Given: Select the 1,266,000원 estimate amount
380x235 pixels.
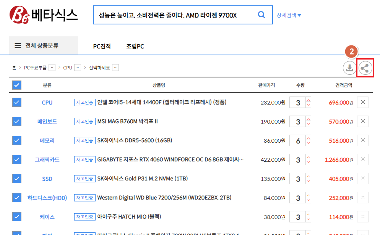Looking at the screenshot, I should click(339, 160).
